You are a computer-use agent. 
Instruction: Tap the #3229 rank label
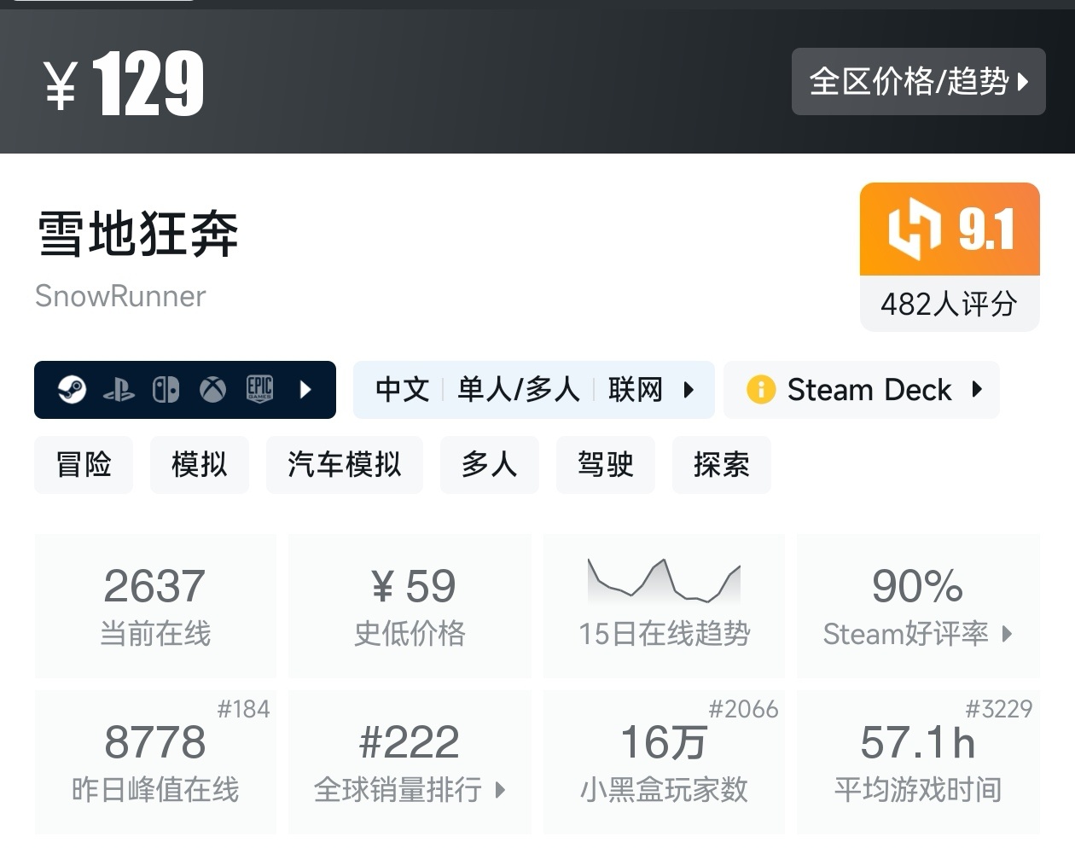pos(998,709)
